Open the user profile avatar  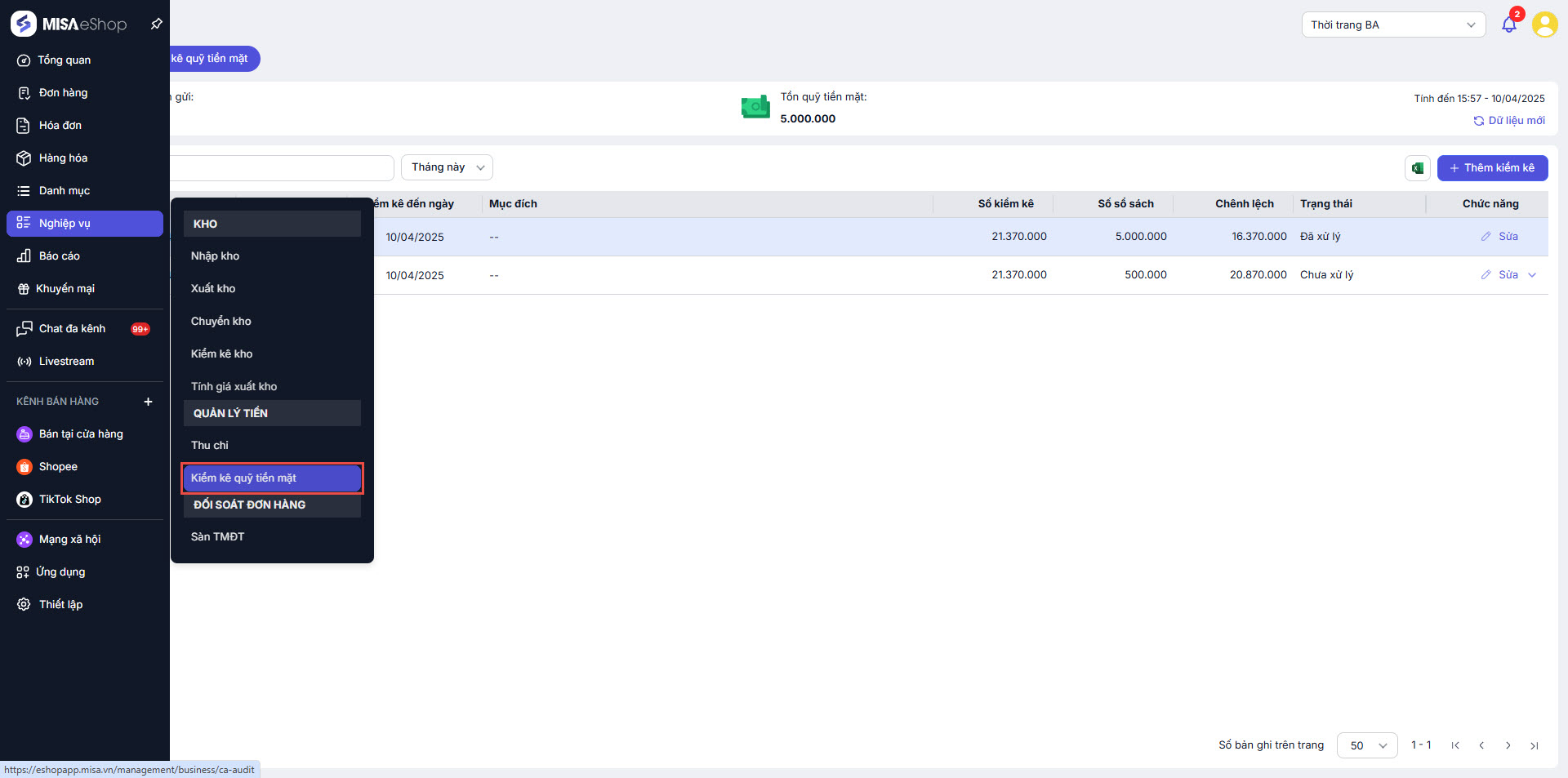point(1544,24)
